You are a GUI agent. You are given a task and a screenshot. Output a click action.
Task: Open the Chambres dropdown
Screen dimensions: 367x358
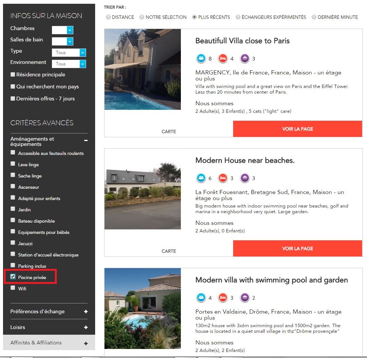click(70, 30)
